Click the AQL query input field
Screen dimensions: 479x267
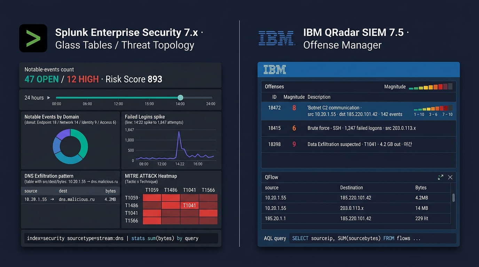point(373,238)
